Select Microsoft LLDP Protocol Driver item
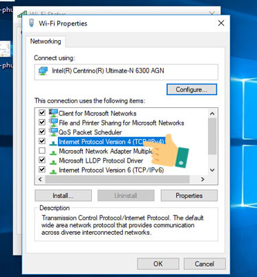 click(101, 161)
